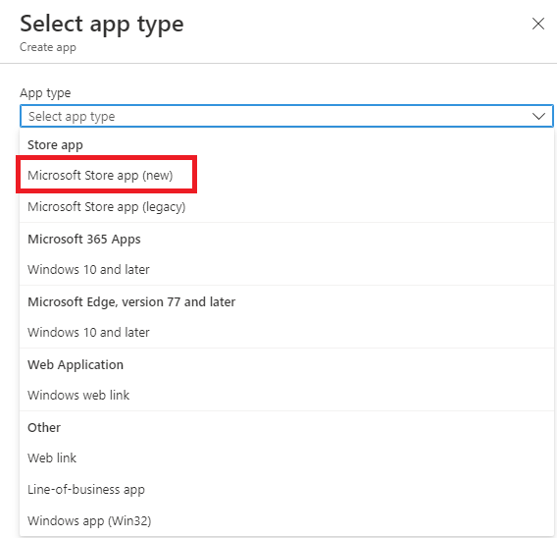Screen dimensions: 557x538
Task: Click the App type field label
Action: 45,93
